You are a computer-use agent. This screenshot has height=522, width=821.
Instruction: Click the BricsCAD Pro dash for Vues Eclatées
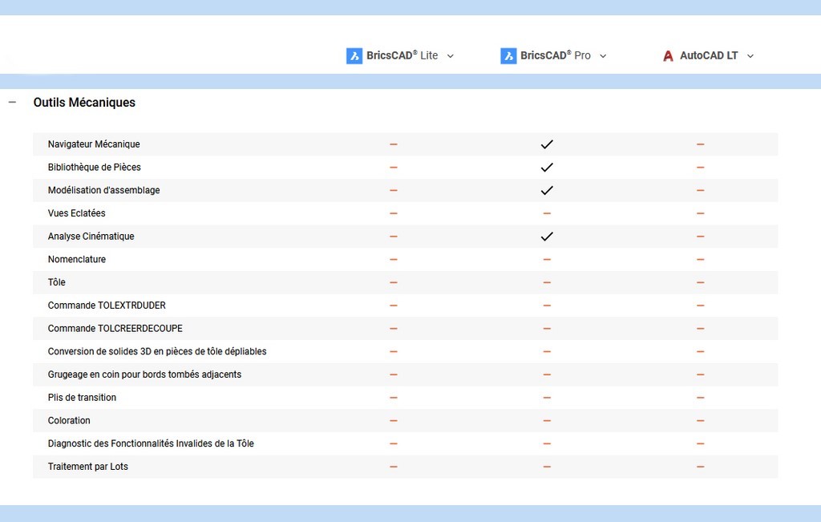[547, 213]
